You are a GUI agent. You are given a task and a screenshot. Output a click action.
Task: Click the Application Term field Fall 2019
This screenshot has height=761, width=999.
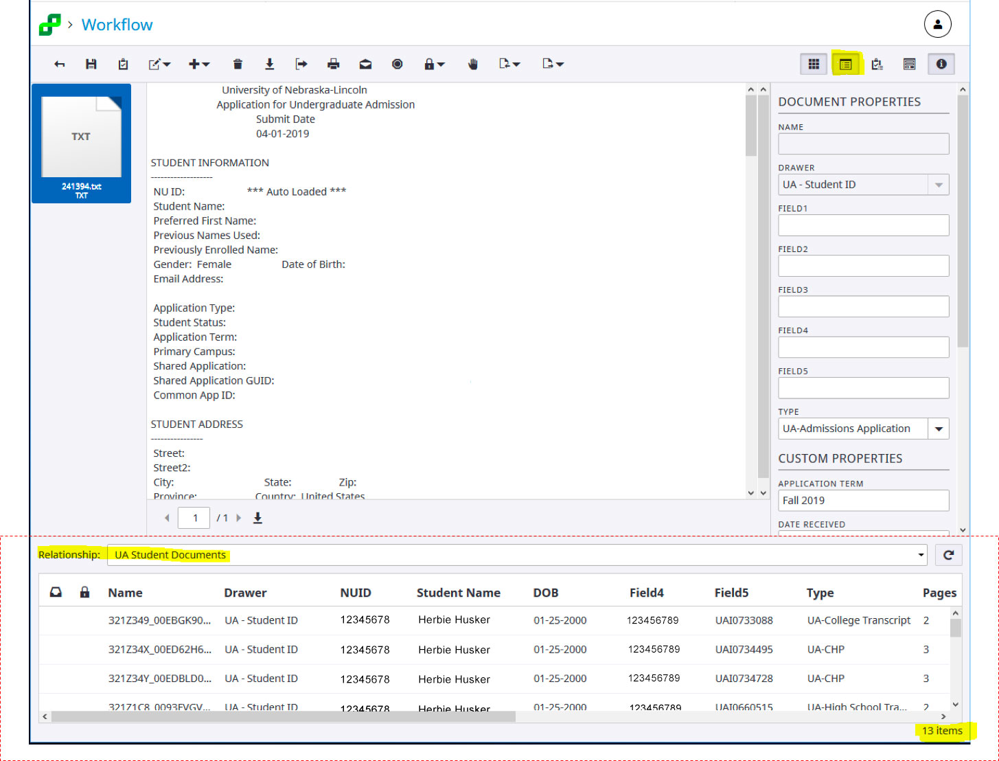pos(863,500)
